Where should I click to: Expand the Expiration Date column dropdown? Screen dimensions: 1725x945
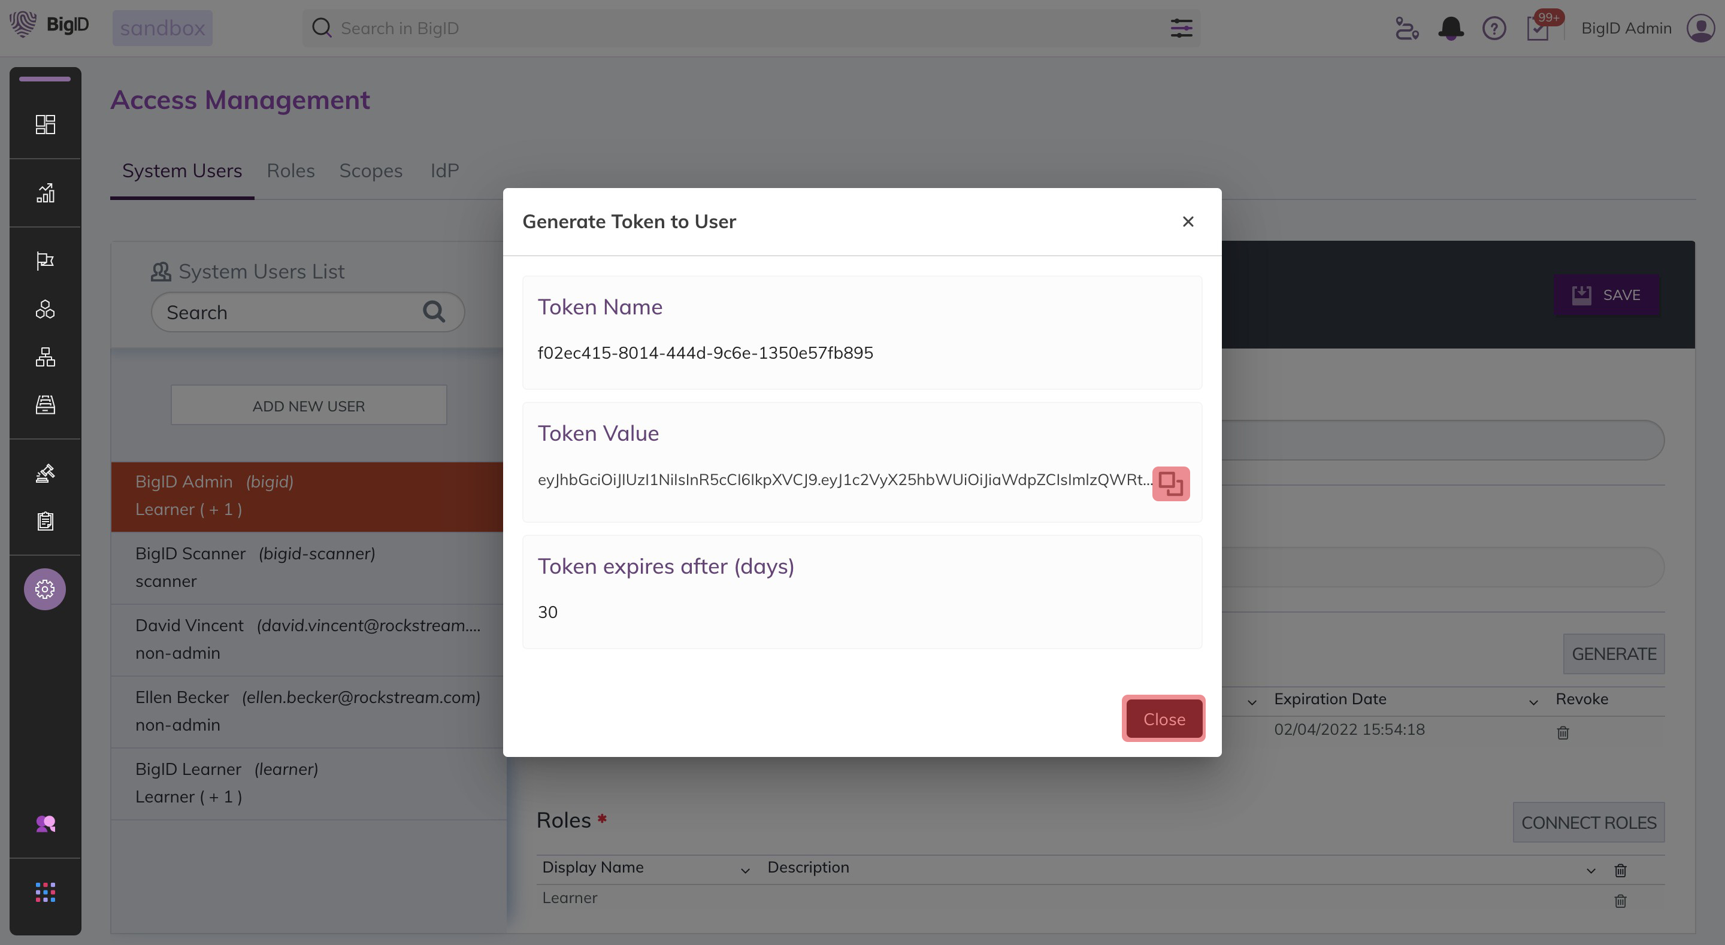1533,702
